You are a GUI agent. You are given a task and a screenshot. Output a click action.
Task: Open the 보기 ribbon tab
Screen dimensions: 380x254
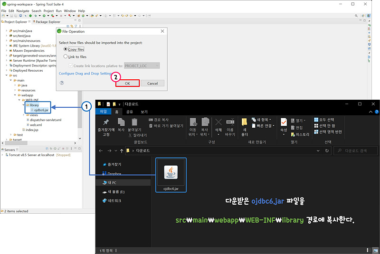[x=144, y=112]
